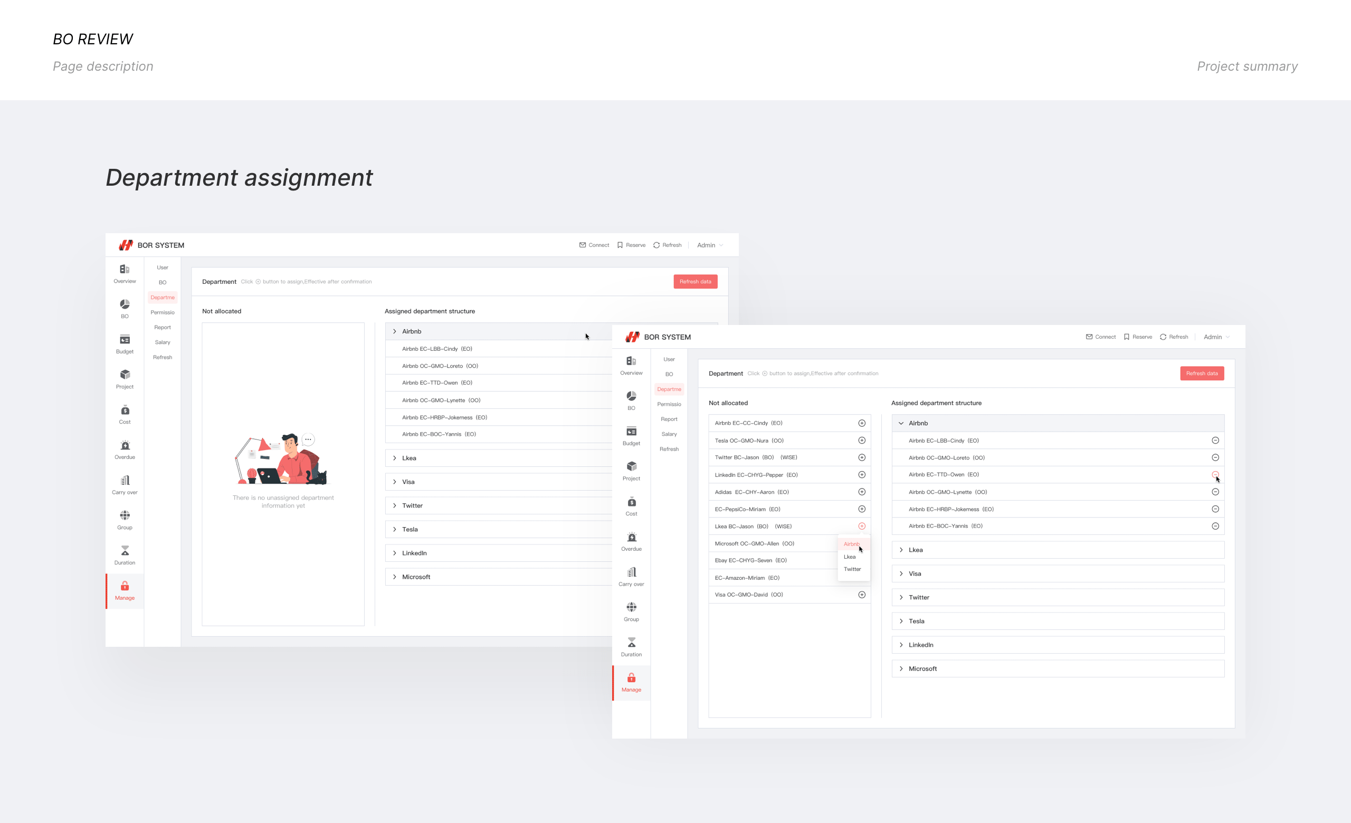
Task: Remove Airbnb OC-GMO-Lynette with minus icon
Action: 1215,492
